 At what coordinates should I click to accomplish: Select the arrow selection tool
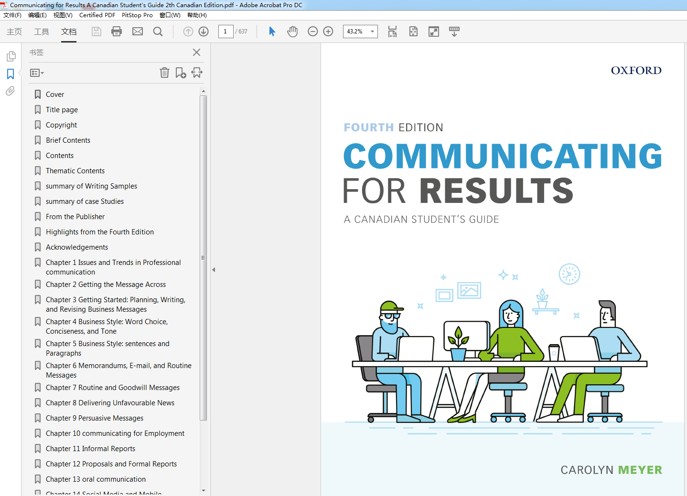[x=272, y=32]
